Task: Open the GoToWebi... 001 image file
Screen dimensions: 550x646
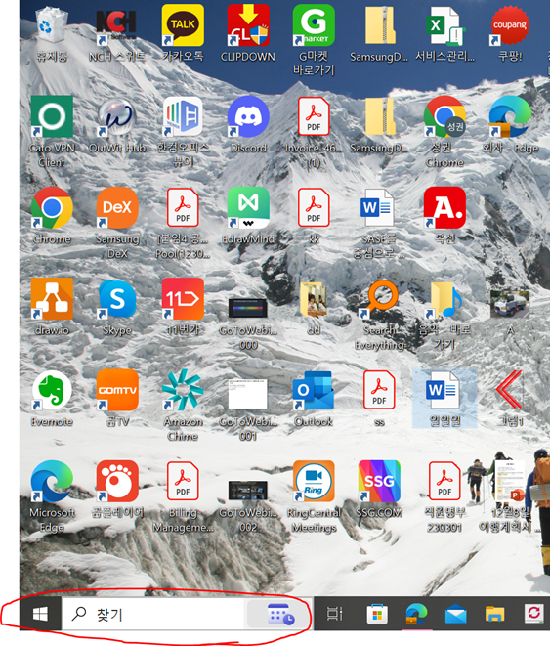Action: tap(248, 395)
